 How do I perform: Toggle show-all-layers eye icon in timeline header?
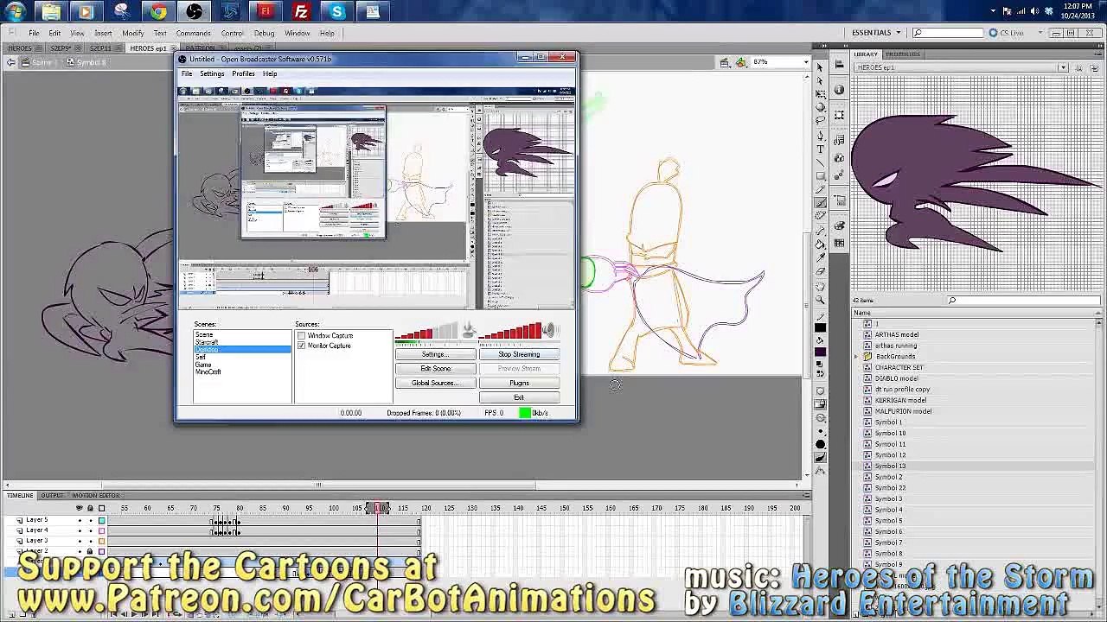(x=80, y=508)
